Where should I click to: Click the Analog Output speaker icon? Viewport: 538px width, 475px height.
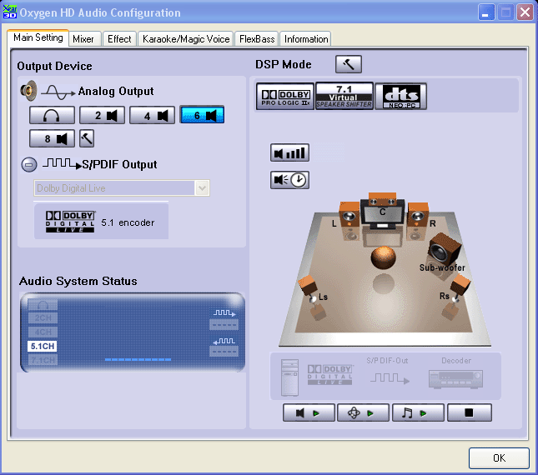(29, 91)
